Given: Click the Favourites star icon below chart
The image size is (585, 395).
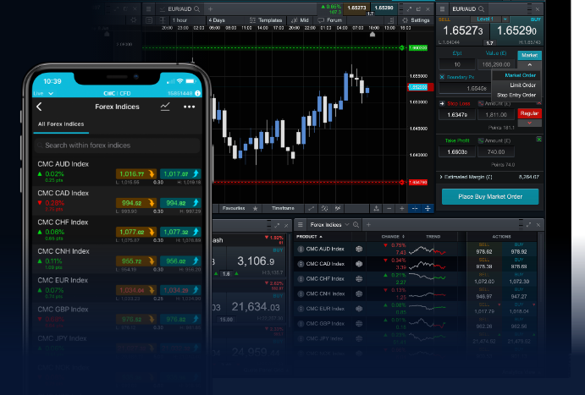Looking at the screenshot, I should 256,207.
